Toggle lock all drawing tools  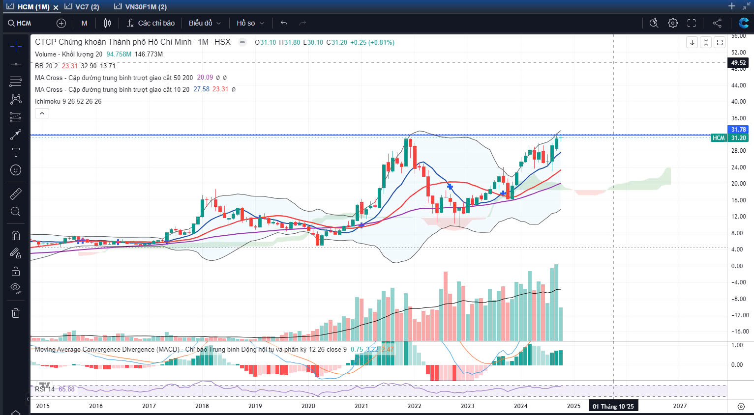click(16, 271)
